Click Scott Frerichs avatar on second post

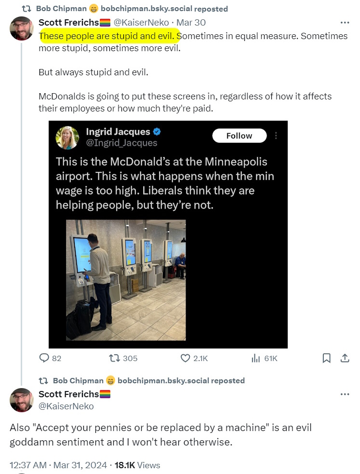tap(22, 400)
